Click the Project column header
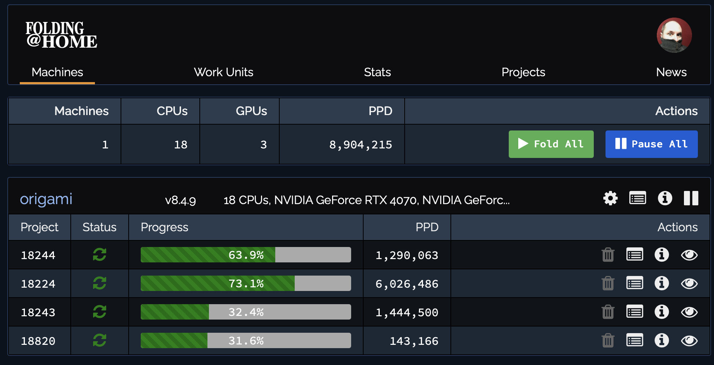The height and width of the screenshot is (365, 714). tap(40, 227)
